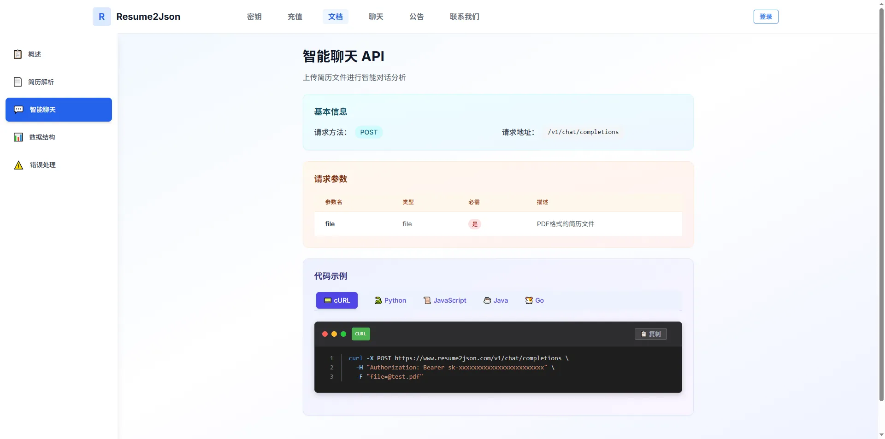The height and width of the screenshot is (439, 885).
Task: Click the red dot in code window
Action: 325,334
